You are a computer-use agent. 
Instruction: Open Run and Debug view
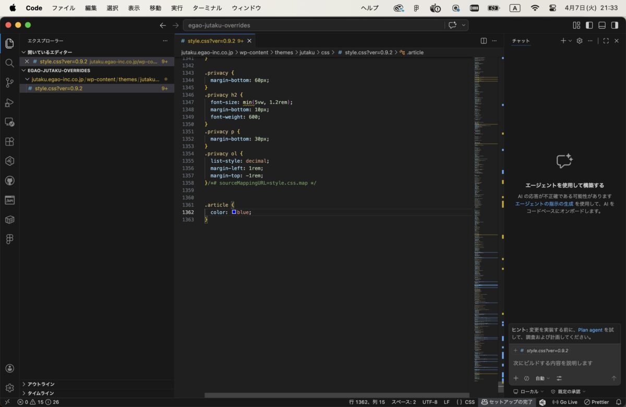(9, 102)
